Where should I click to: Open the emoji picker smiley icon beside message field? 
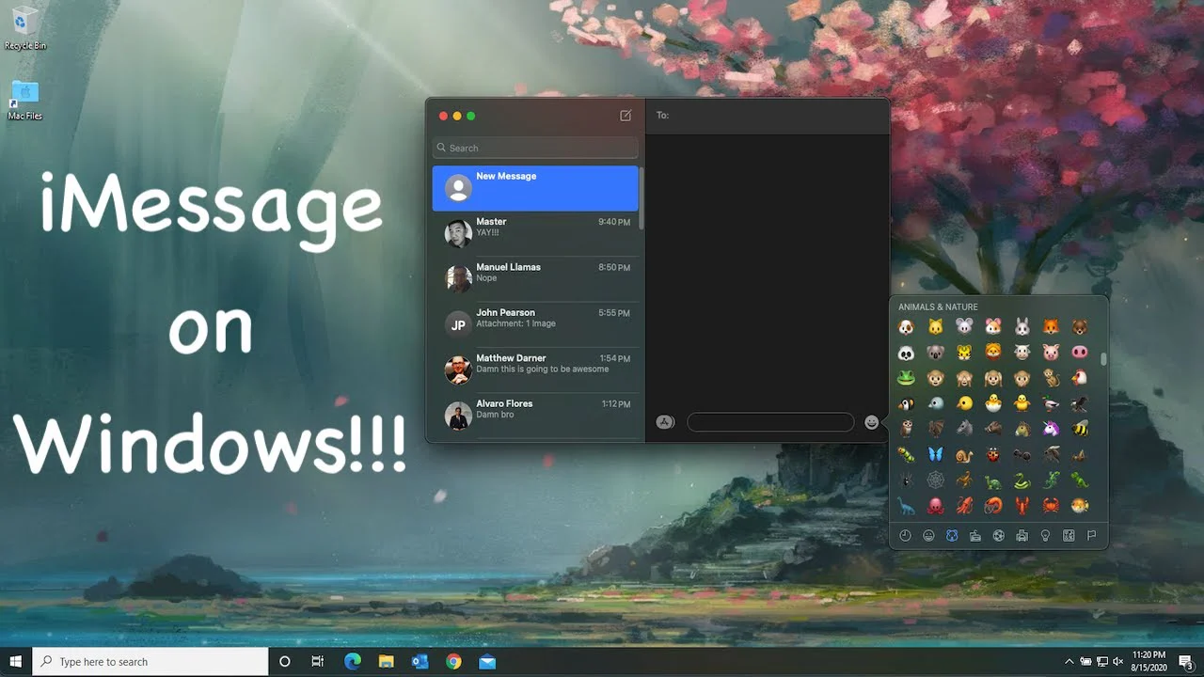(x=871, y=421)
